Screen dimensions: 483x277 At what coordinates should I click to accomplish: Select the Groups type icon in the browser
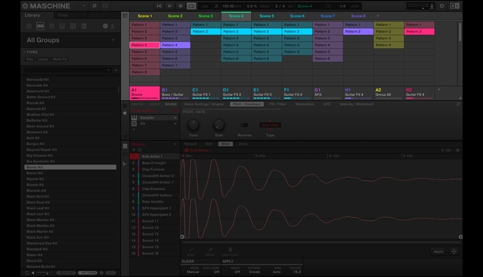point(41,26)
